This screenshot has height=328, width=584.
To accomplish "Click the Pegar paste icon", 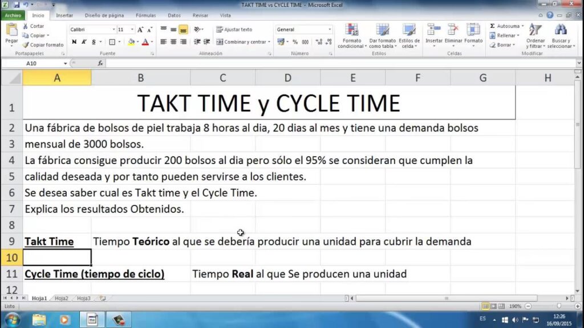I will pos(11,31).
